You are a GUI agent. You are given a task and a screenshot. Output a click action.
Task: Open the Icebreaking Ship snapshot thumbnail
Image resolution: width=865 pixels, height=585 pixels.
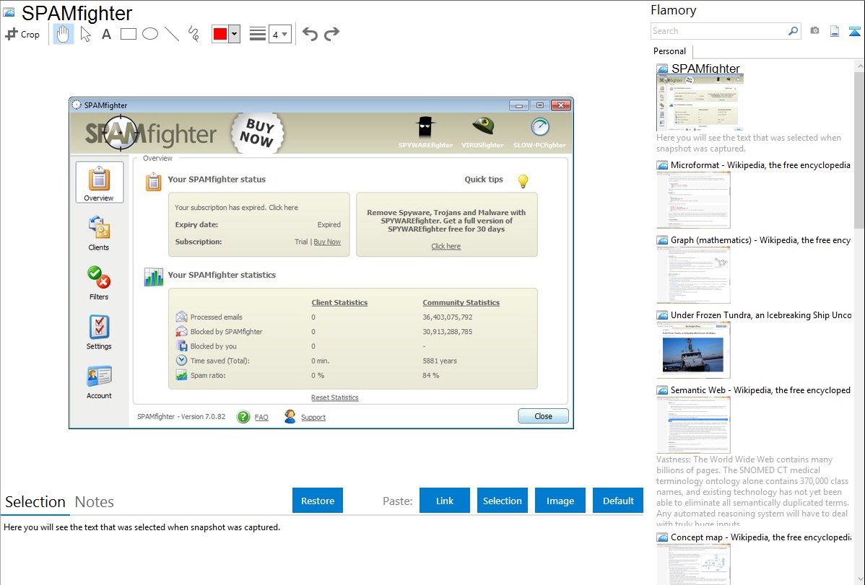coord(693,350)
